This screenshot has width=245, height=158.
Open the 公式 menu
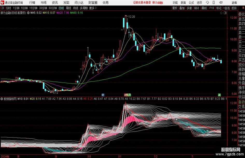pos(191,3)
